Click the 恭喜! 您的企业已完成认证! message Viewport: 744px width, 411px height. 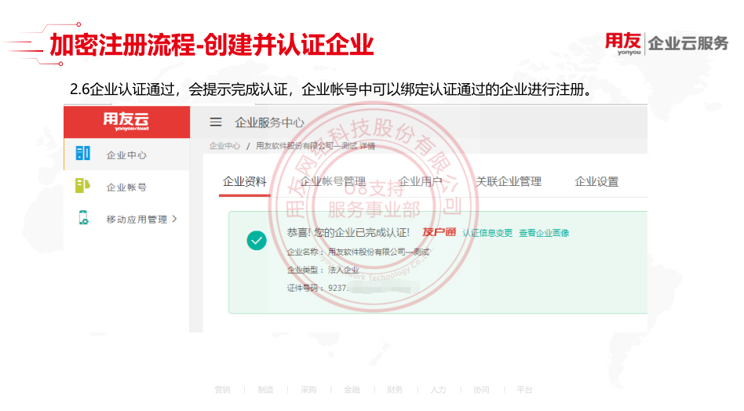348,232
